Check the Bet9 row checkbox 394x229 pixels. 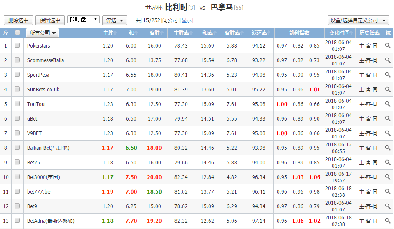pyautogui.click(x=17, y=205)
